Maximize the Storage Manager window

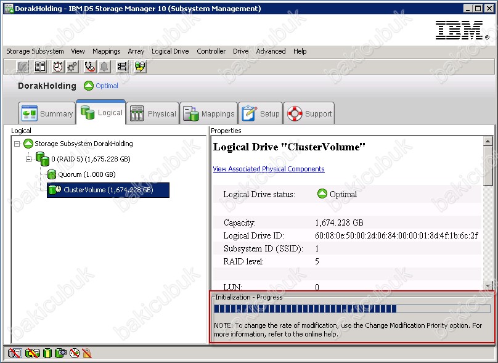pyautogui.click(x=478, y=9)
